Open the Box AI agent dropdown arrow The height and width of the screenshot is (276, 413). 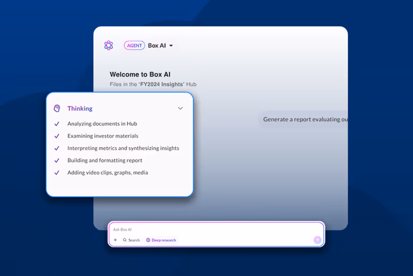[171, 46]
